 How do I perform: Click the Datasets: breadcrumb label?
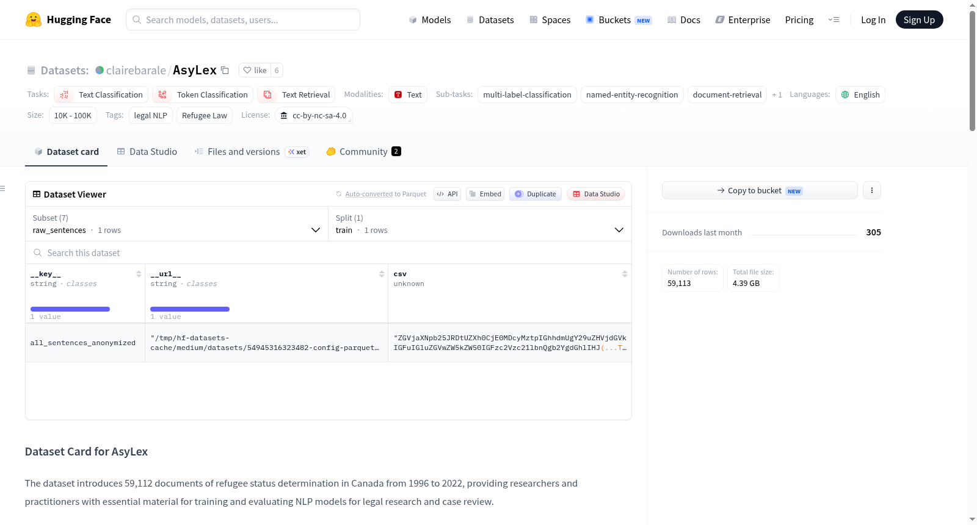(x=65, y=70)
